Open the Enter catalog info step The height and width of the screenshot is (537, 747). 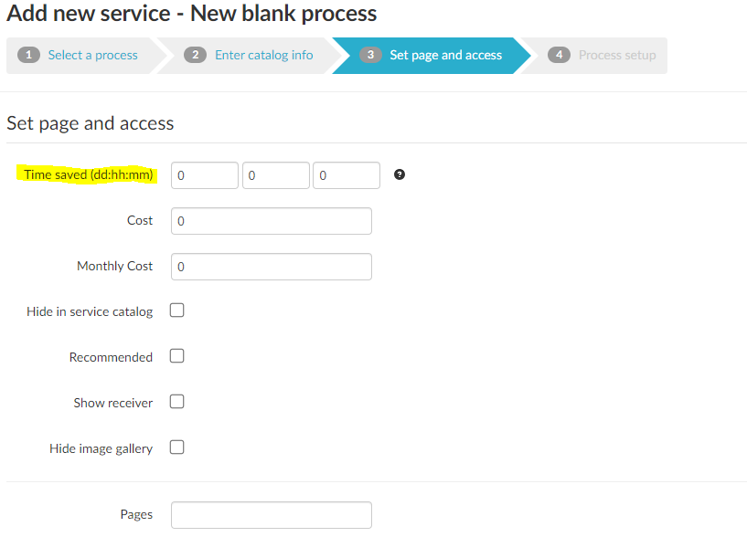click(x=263, y=55)
